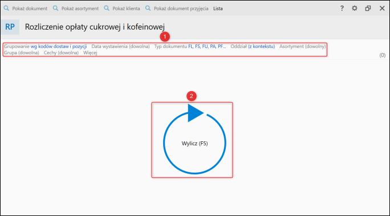This screenshot has width=390, height=216.
Task: Open the Cechy (dowolna) filter
Action: click(61, 52)
